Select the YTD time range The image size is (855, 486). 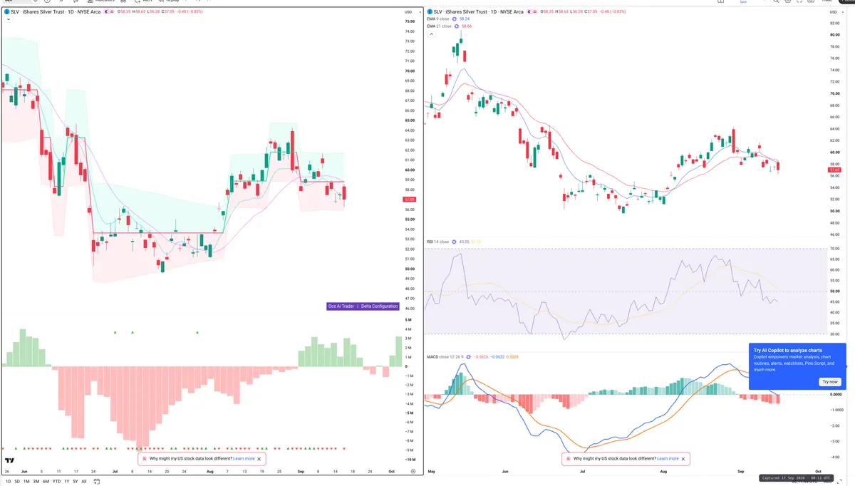(56, 482)
